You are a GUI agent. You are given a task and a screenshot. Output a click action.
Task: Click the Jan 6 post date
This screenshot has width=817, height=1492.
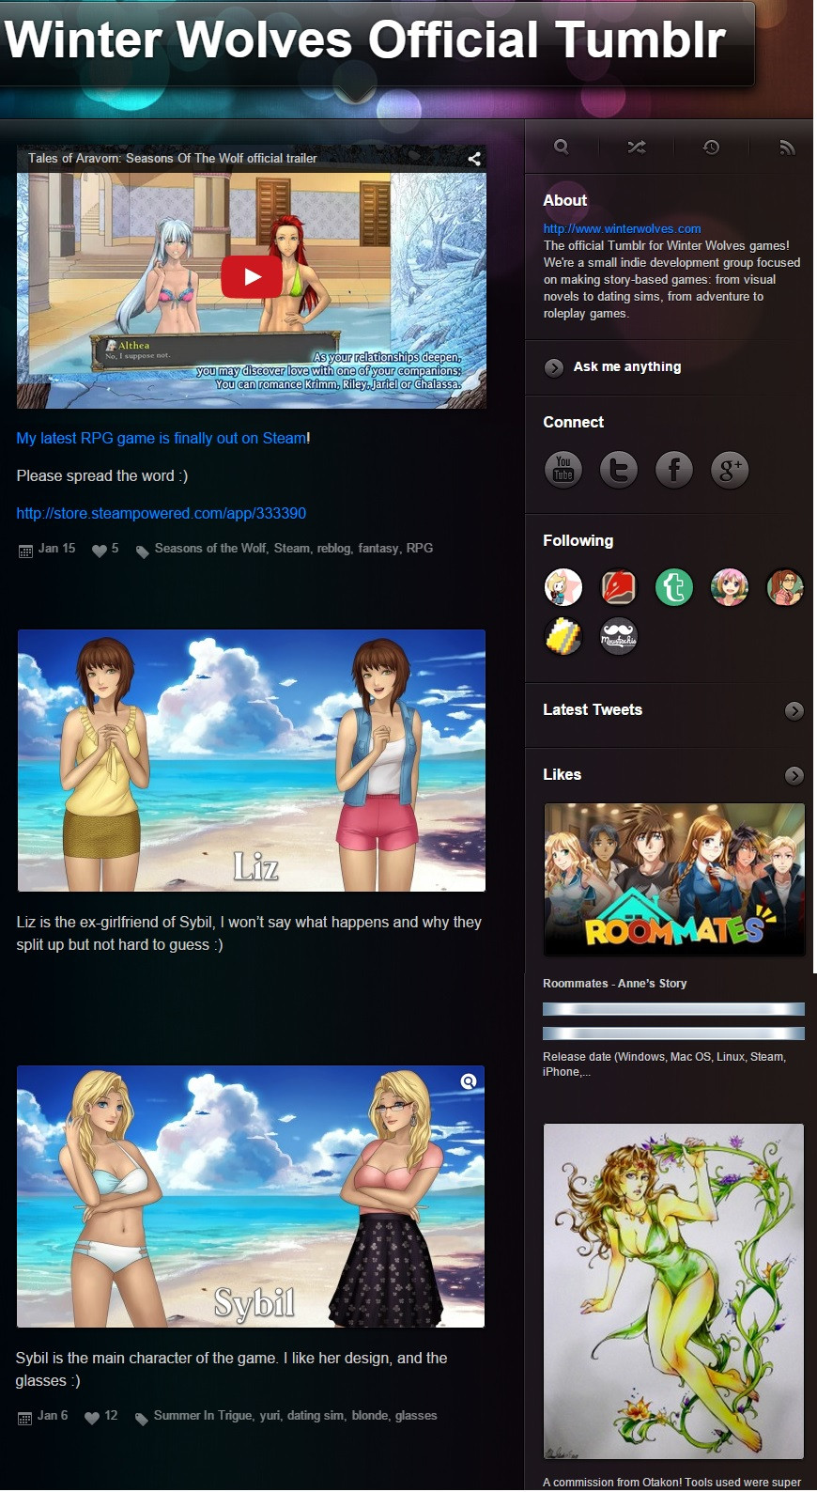click(53, 1415)
